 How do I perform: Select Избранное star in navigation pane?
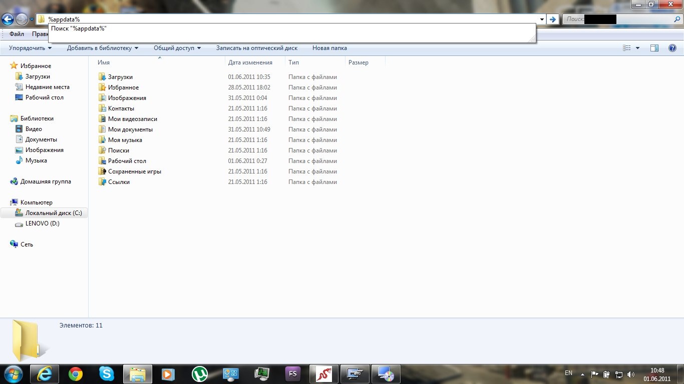pos(14,66)
